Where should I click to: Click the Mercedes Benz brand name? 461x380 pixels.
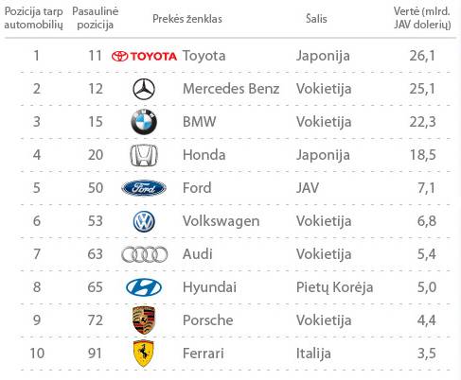(x=231, y=89)
